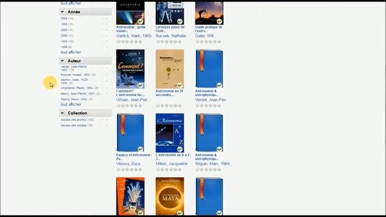
Task: Filter results by year 2006
Action: point(67,36)
